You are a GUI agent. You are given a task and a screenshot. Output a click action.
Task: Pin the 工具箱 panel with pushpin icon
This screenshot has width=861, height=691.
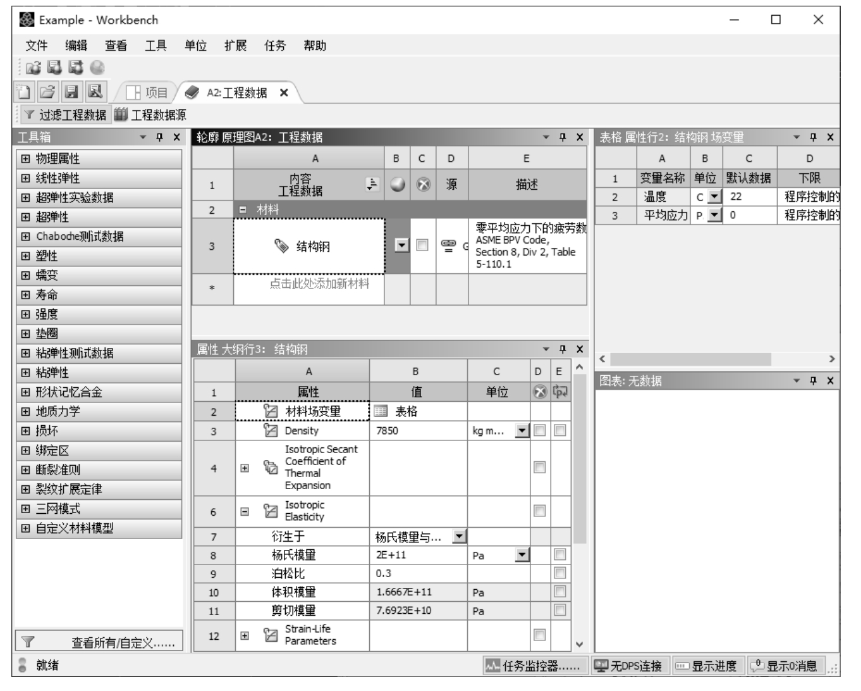tap(159, 137)
